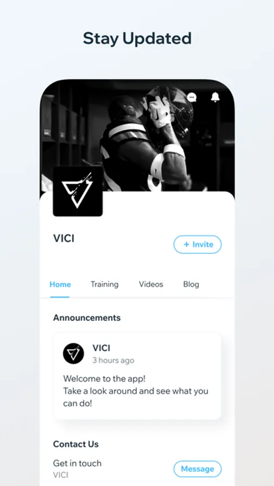Go to the Videos tab
Viewport: 274px width, 486px height.
pos(151,285)
